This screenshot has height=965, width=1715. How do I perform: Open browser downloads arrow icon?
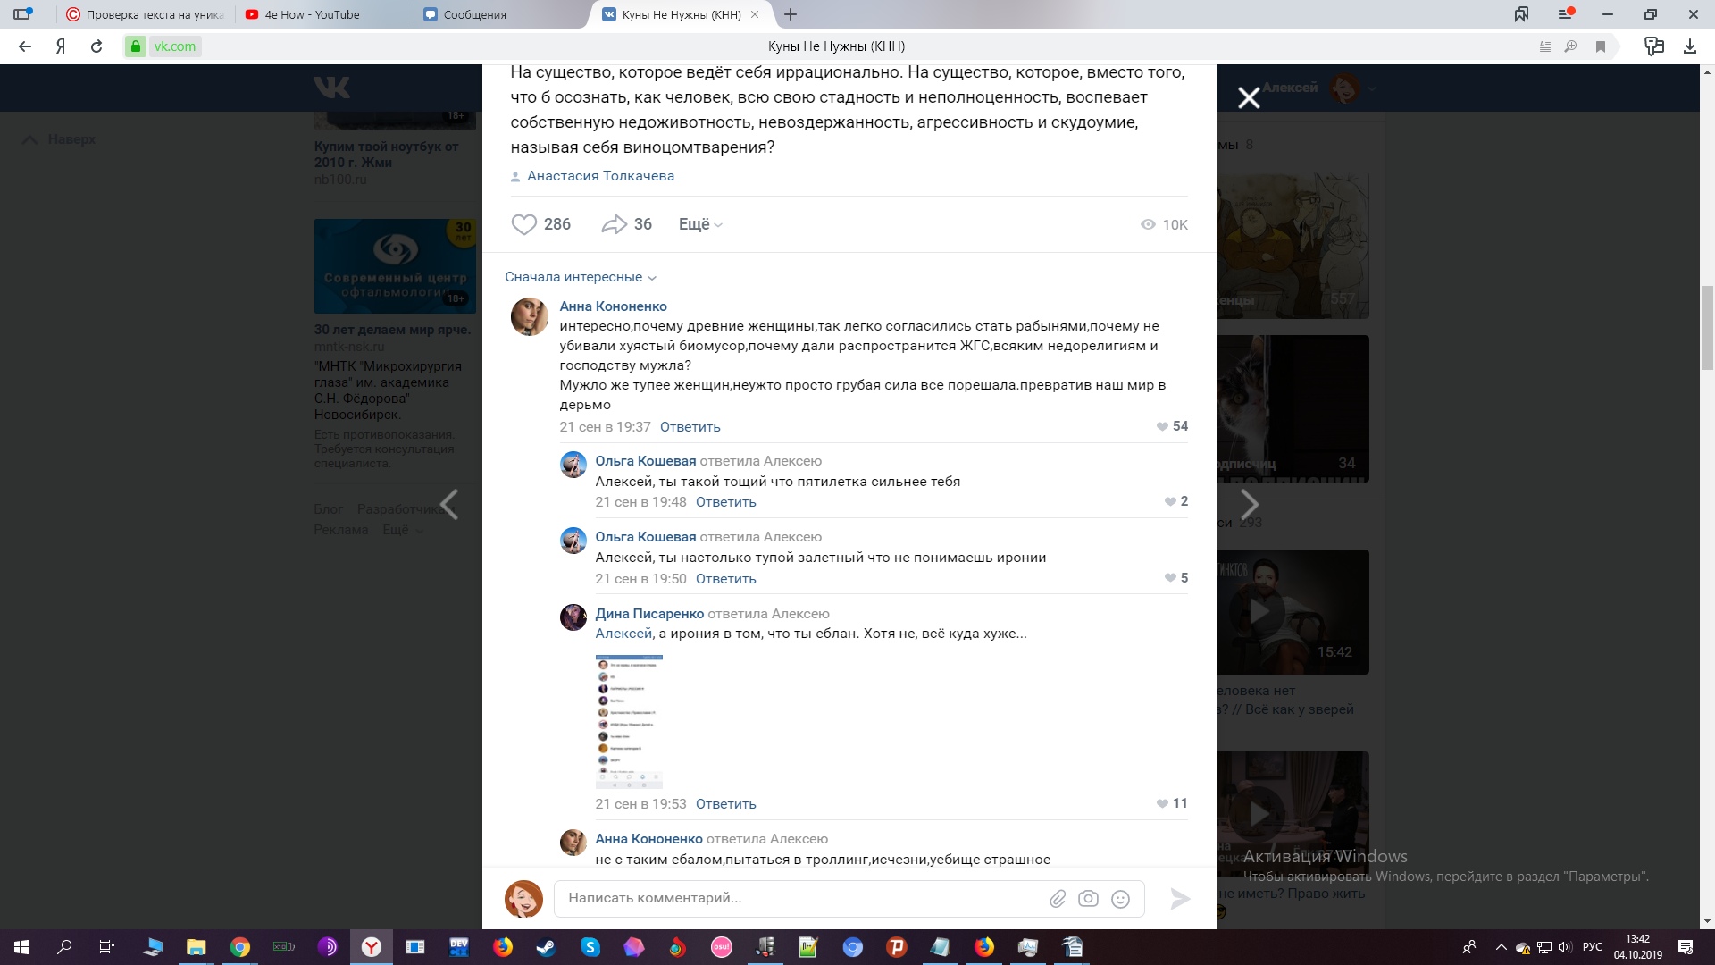(1689, 46)
